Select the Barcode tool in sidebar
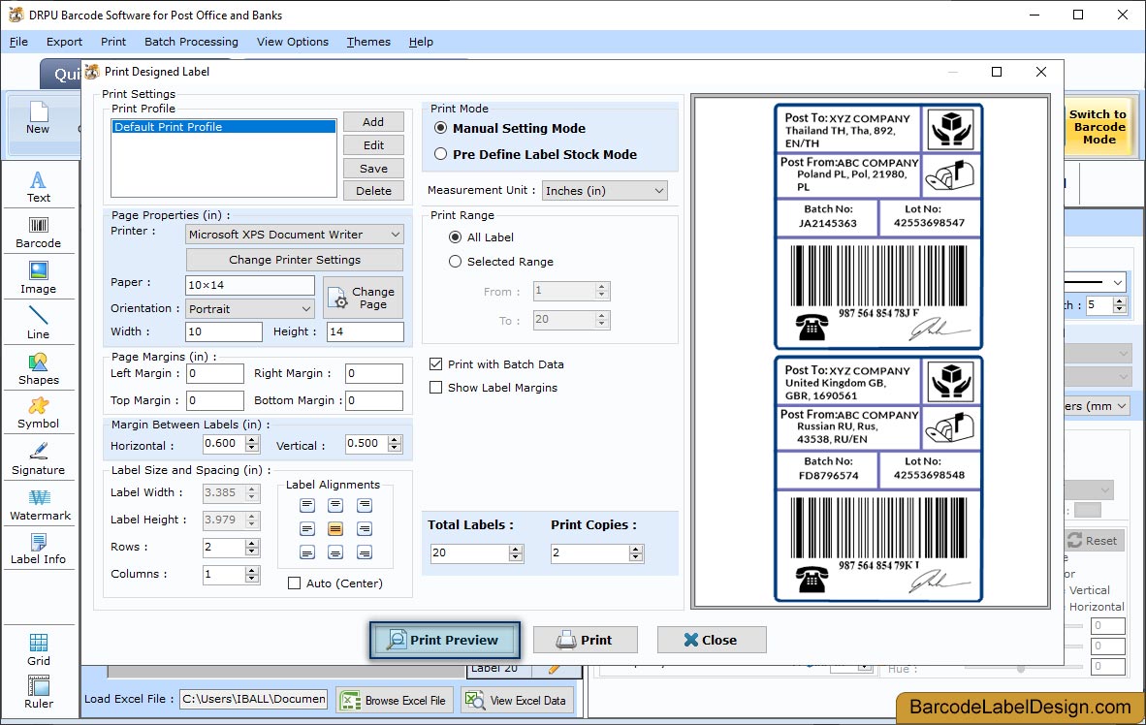1146x725 pixels. tap(38, 233)
